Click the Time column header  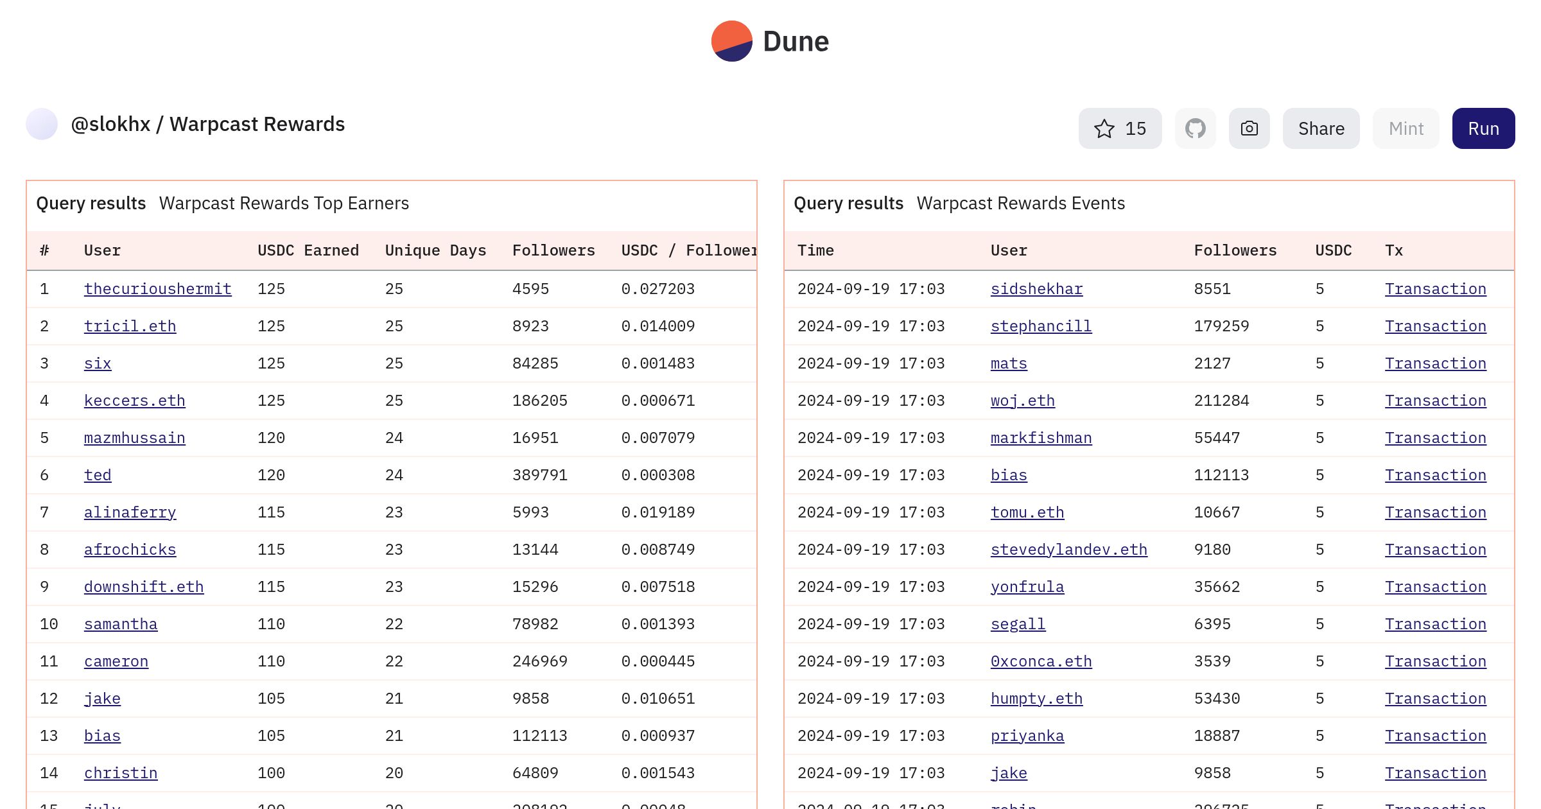815,250
